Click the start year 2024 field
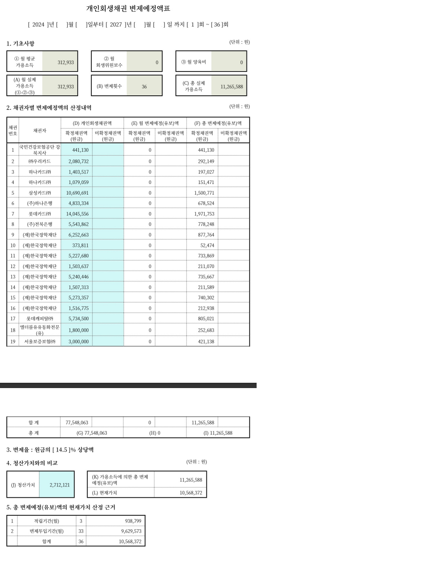Viewport: 436px width, 577px height. (38, 25)
